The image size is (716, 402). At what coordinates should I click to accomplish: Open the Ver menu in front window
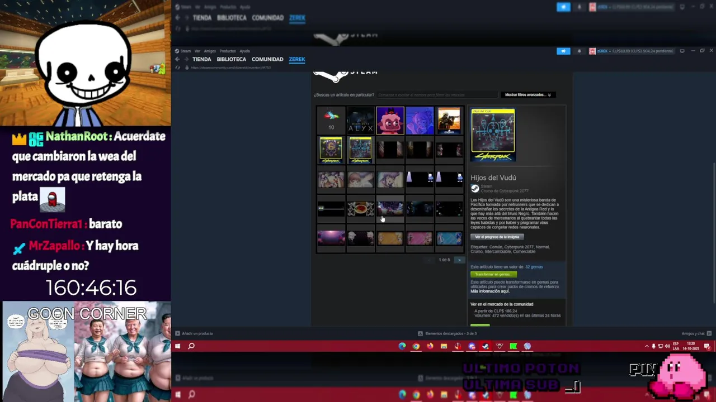[x=197, y=51]
